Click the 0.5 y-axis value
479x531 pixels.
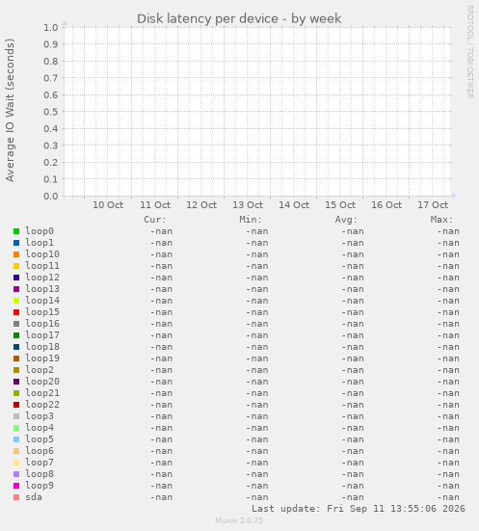tap(51, 112)
